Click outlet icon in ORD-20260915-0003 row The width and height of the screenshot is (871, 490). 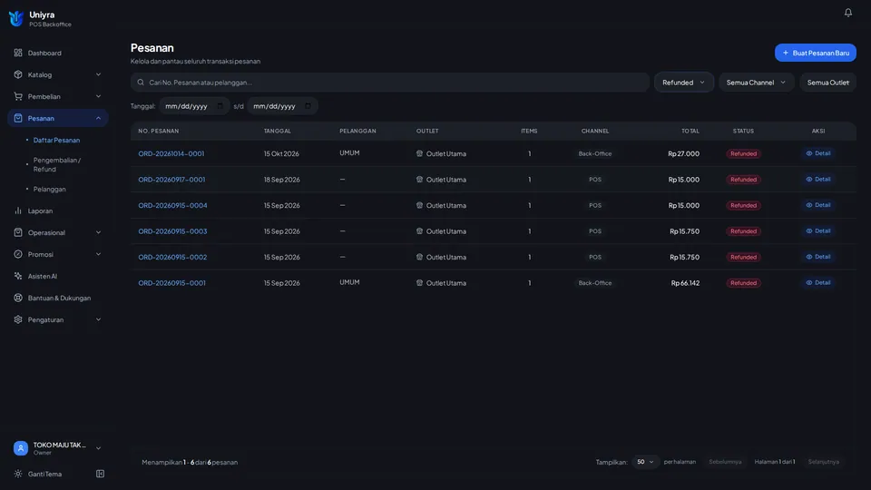419,231
